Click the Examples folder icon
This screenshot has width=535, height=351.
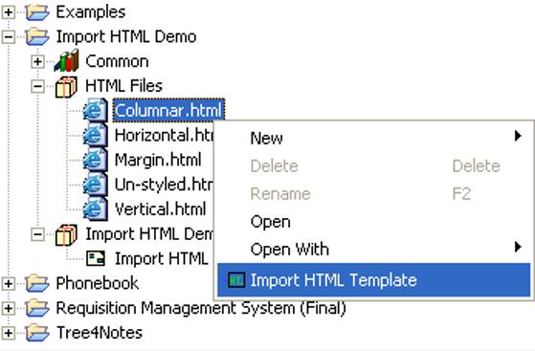point(37,11)
